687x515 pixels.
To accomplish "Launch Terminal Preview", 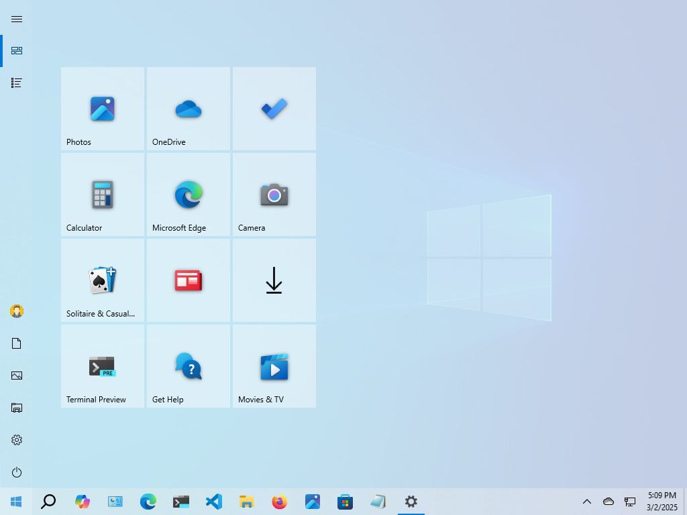I will click(x=102, y=366).
